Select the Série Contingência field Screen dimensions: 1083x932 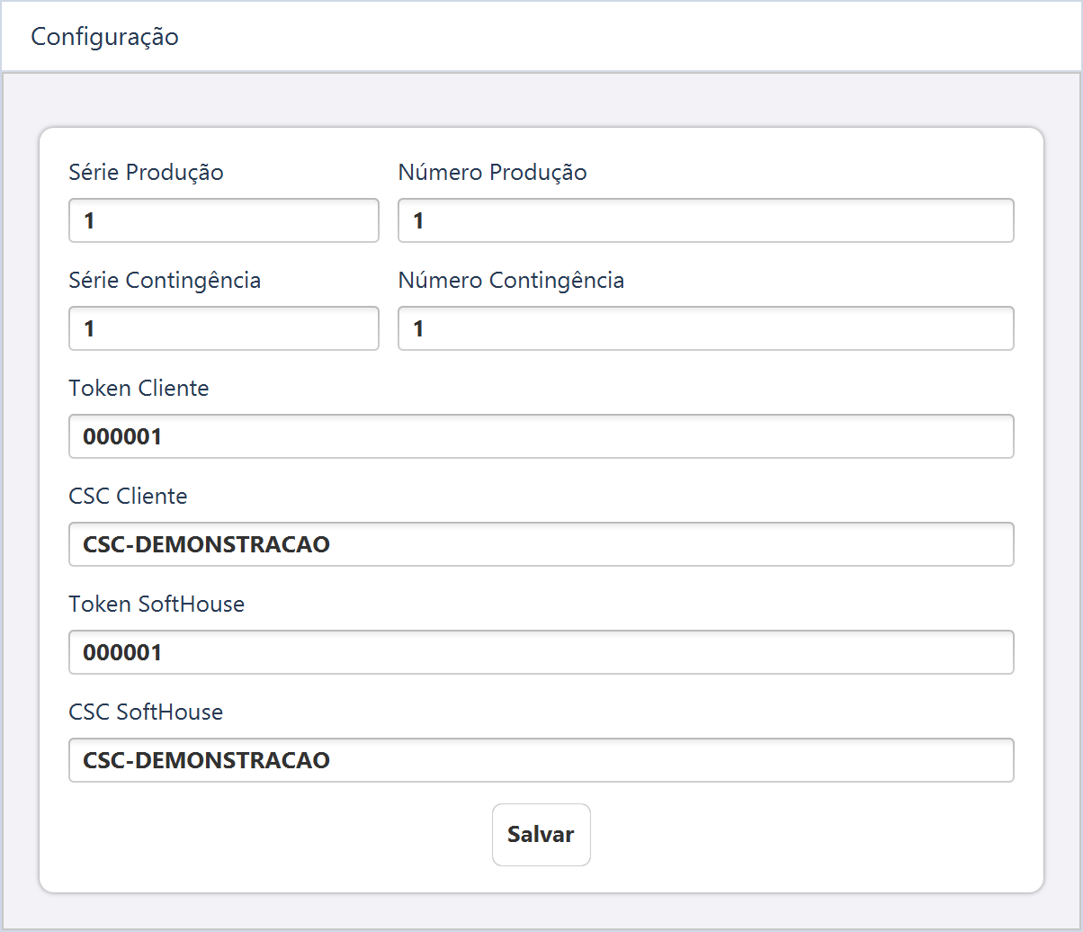click(x=224, y=328)
